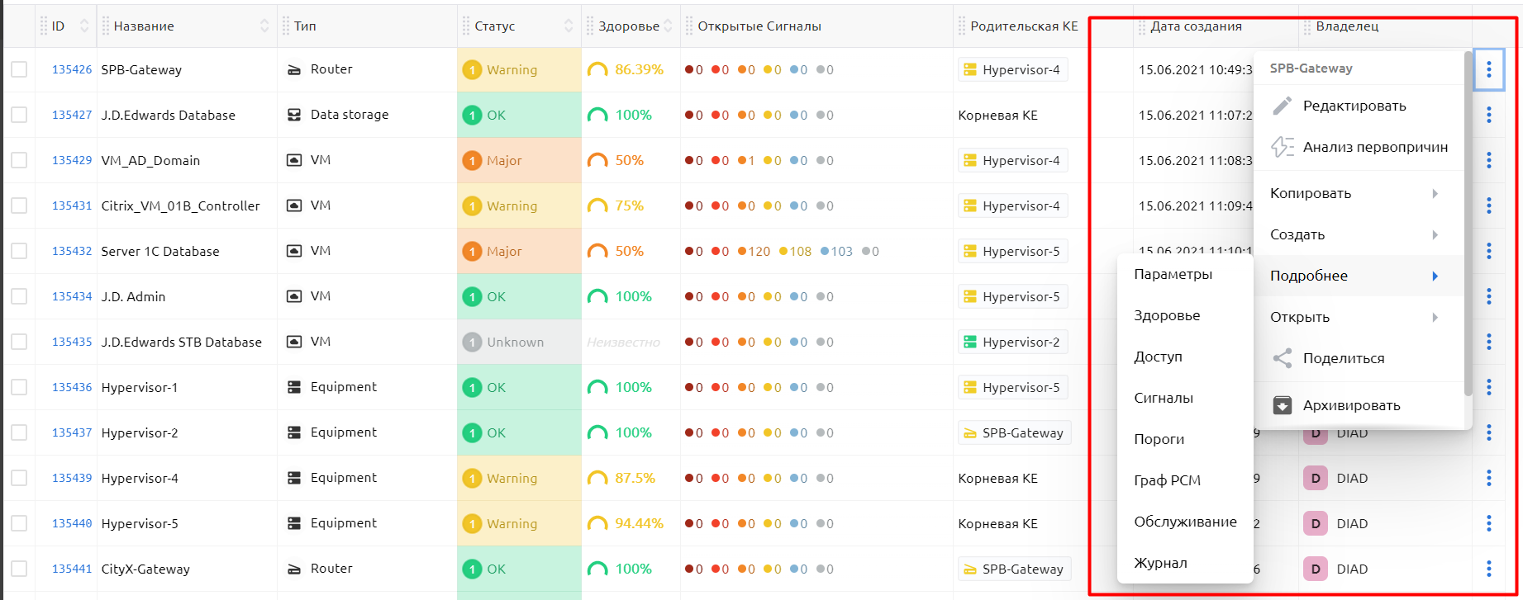
Task: Expand the Создать submenu arrow
Action: pos(1435,234)
